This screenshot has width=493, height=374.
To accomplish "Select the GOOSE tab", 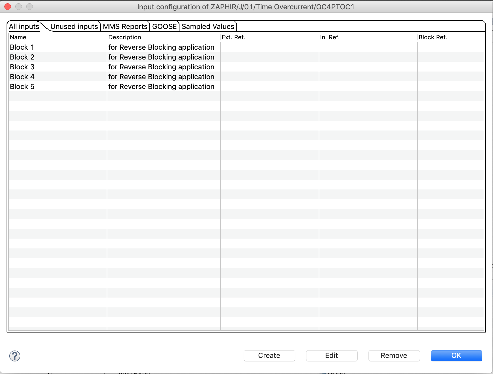I will (x=164, y=26).
